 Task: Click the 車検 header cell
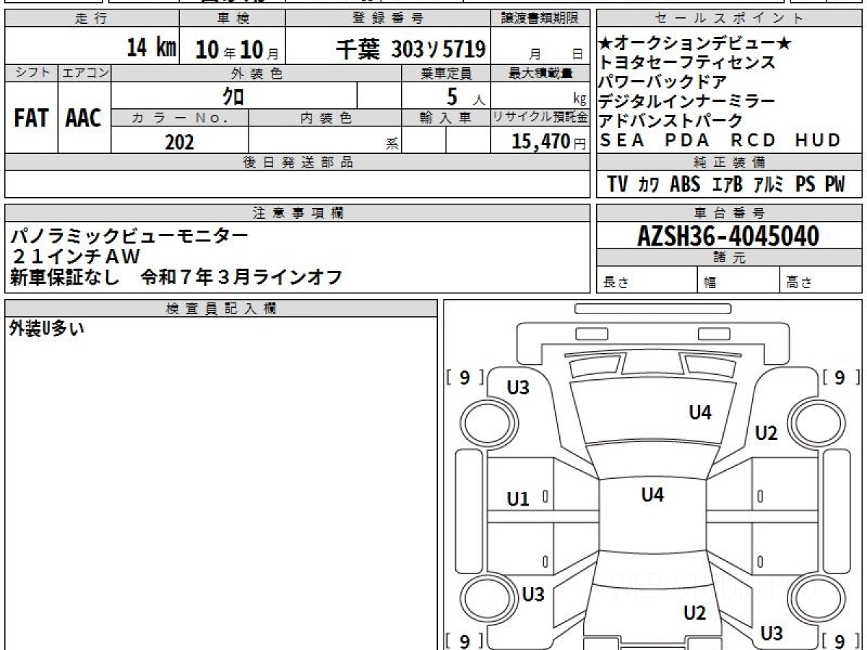(x=233, y=19)
